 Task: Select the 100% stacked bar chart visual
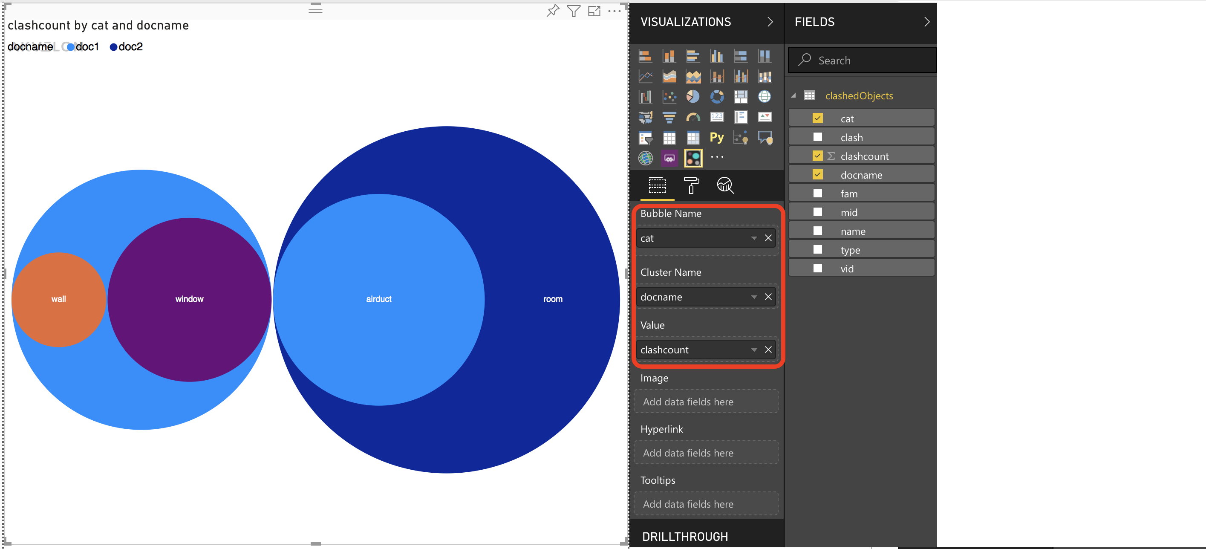[x=741, y=57]
